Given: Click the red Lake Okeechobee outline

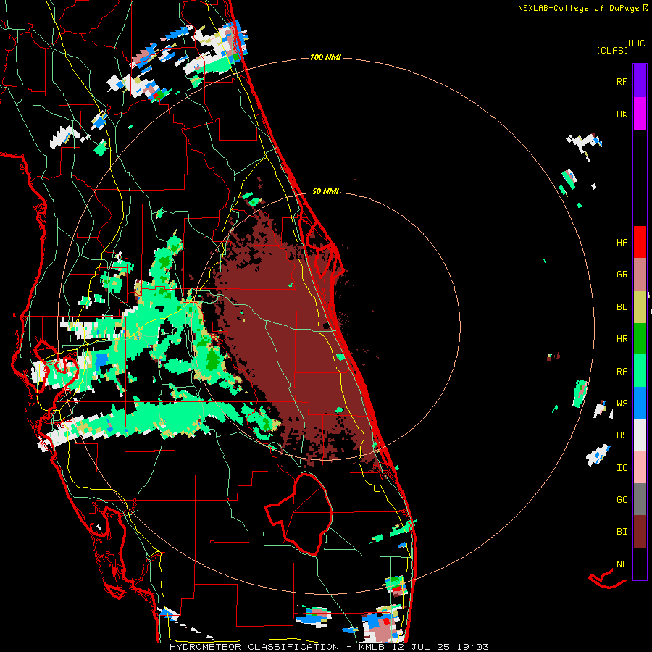Looking at the screenshot, I should 299,514.
